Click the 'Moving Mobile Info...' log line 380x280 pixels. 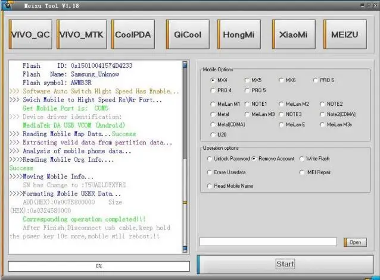tap(51, 177)
